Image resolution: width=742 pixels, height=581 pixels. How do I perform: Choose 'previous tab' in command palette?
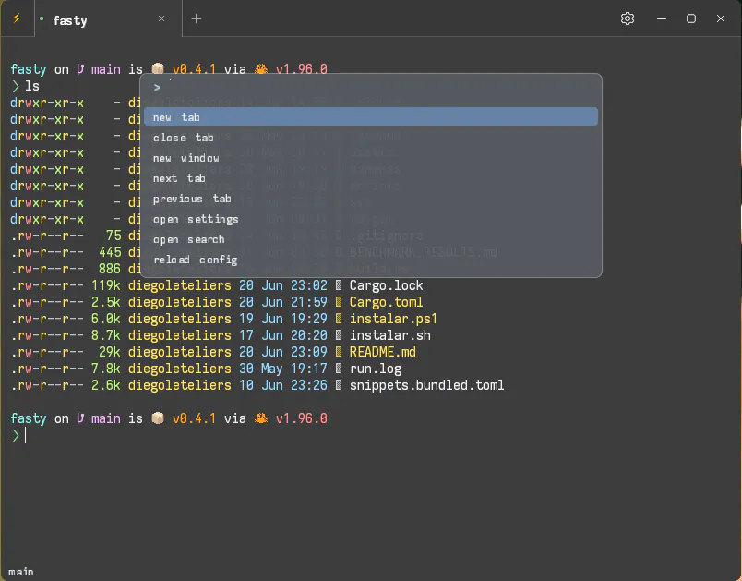(x=370, y=199)
